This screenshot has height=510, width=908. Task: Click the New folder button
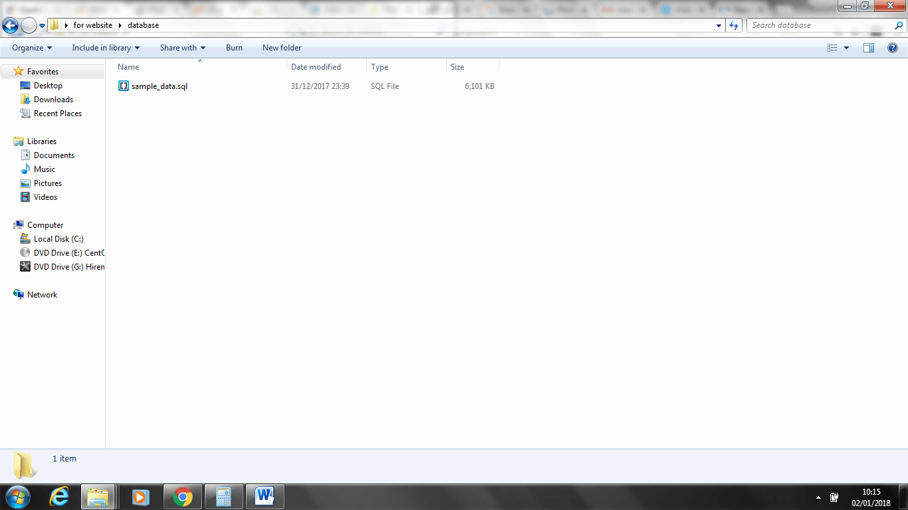[282, 48]
